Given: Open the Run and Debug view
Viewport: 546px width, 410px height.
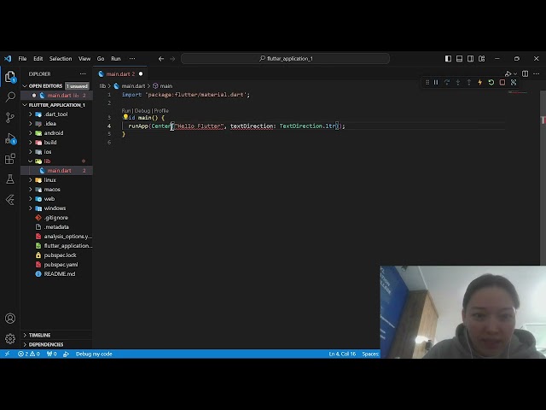Looking at the screenshot, I should coord(10,138).
